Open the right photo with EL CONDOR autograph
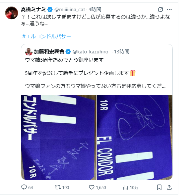 coord(135,137)
